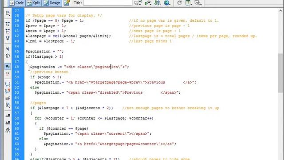Collapse selection in coding toolbar
Image resolution: width=284 pixels, height=160 pixels.
click(x=8, y=31)
